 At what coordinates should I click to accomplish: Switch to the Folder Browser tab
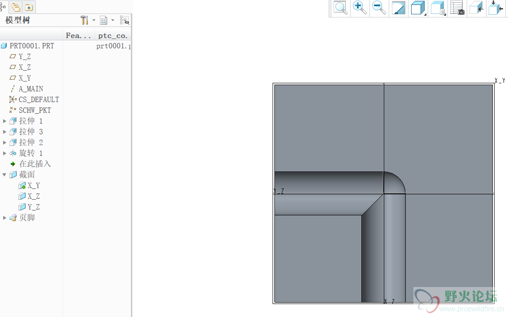[x=16, y=7]
